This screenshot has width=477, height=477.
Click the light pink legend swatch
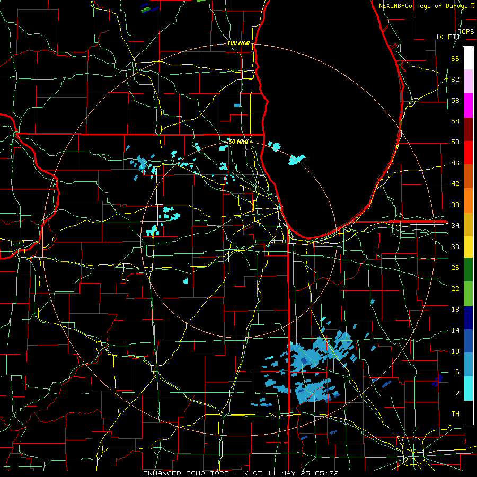click(468, 82)
